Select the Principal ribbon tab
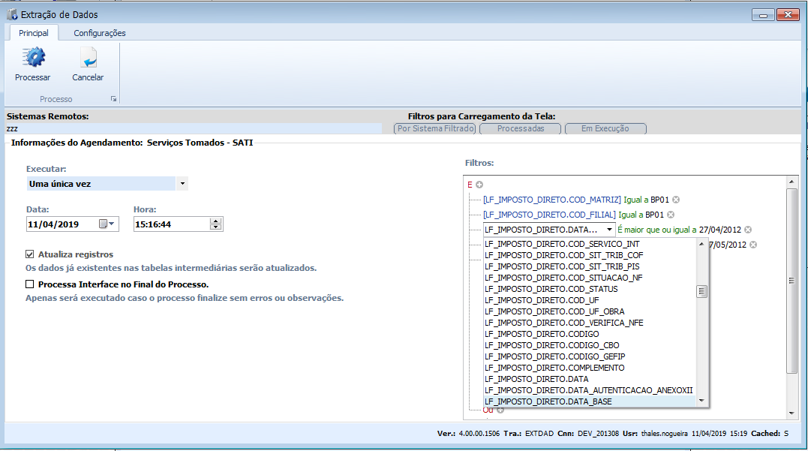This screenshot has height=451, width=808. tap(33, 33)
